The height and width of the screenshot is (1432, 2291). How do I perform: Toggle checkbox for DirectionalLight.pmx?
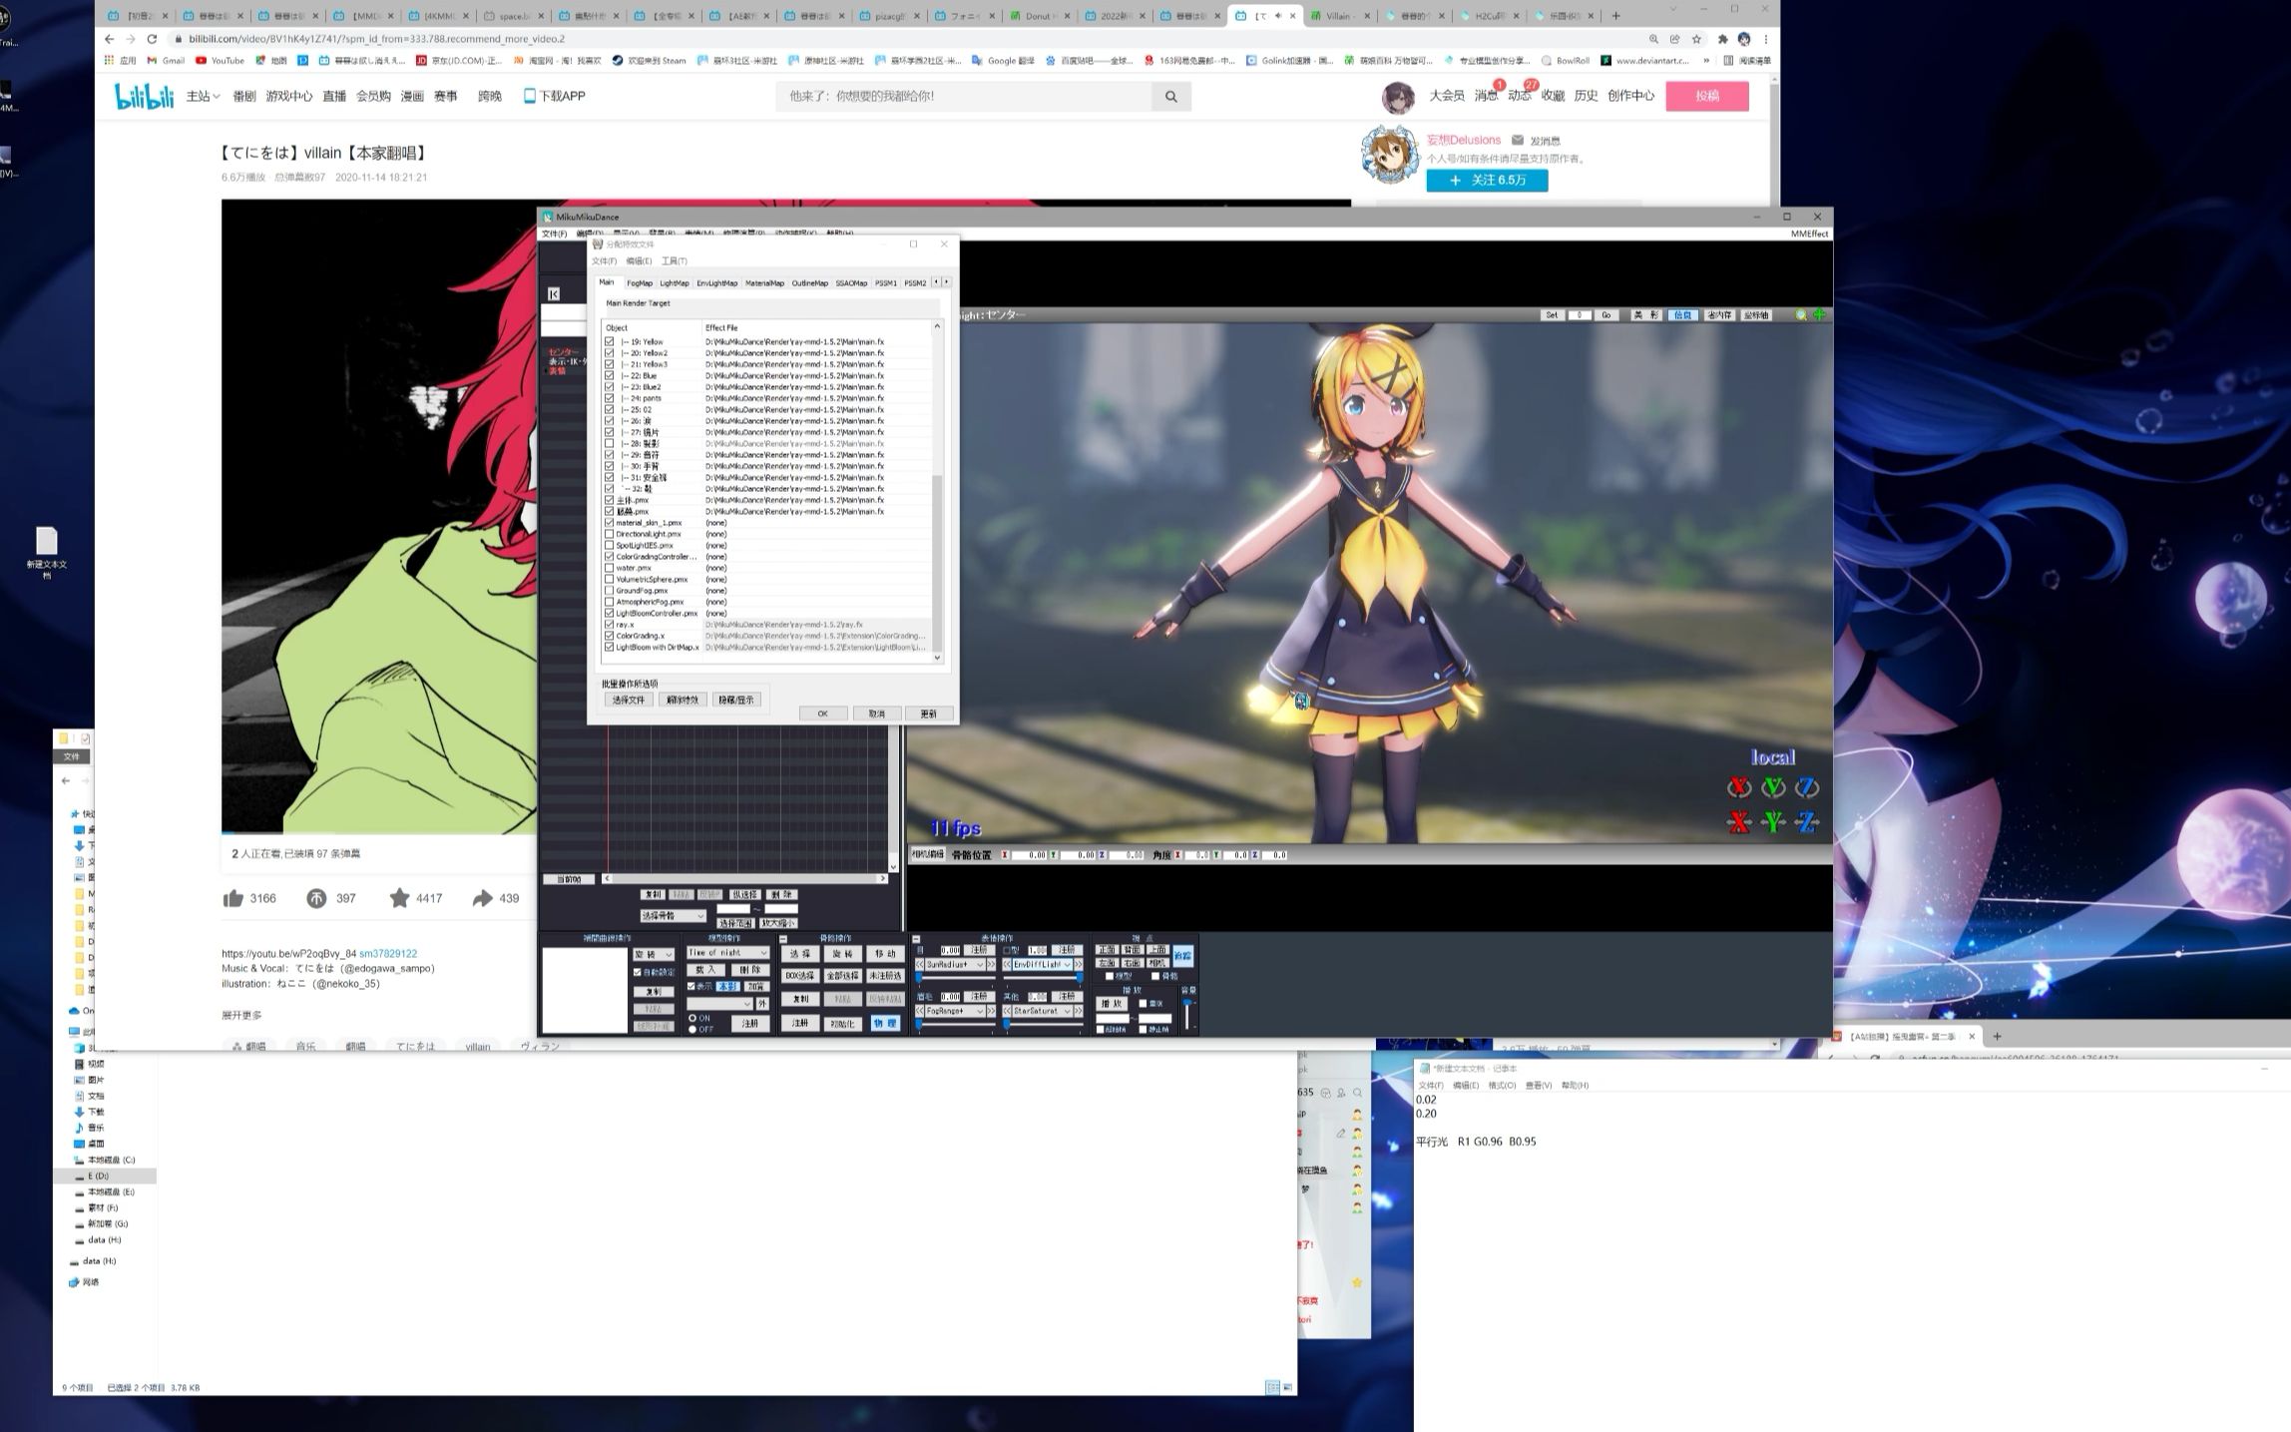point(610,534)
